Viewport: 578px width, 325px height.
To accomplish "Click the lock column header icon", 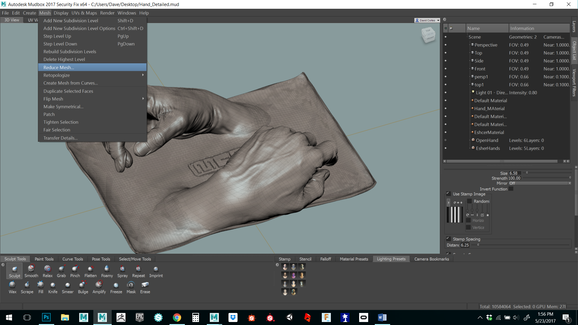I will [x=451, y=28].
